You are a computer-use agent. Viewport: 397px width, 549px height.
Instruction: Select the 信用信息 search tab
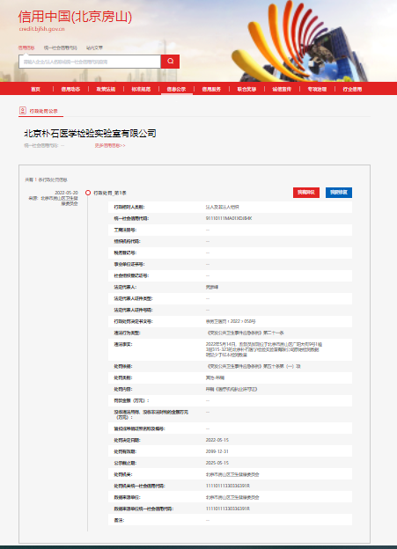pos(26,48)
